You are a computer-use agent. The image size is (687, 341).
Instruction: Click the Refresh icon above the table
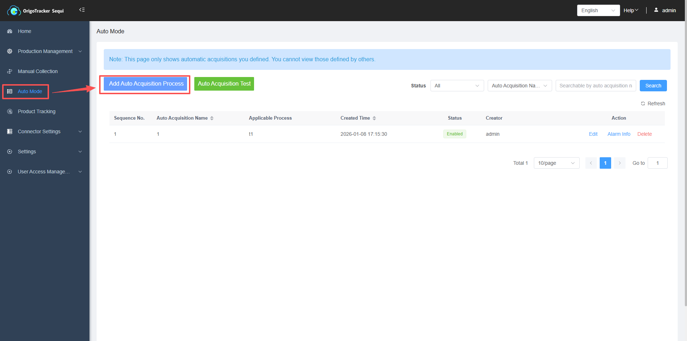643,104
